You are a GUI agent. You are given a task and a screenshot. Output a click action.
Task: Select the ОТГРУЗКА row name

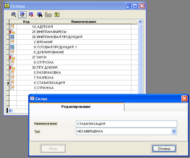[45, 62]
